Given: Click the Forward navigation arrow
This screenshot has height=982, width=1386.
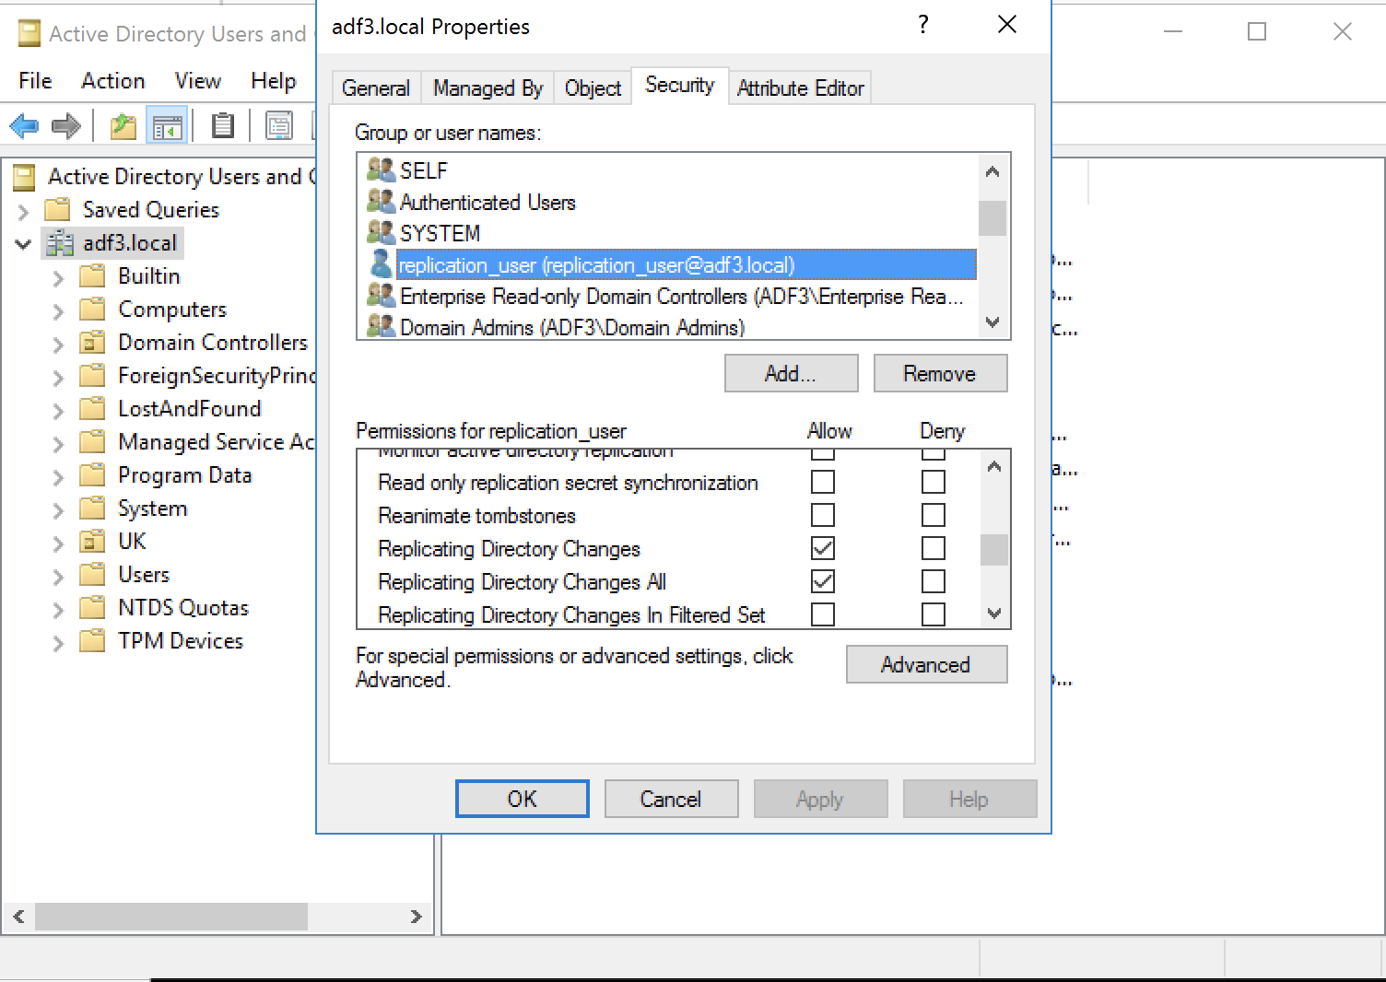Looking at the screenshot, I should click(x=66, y=125).
